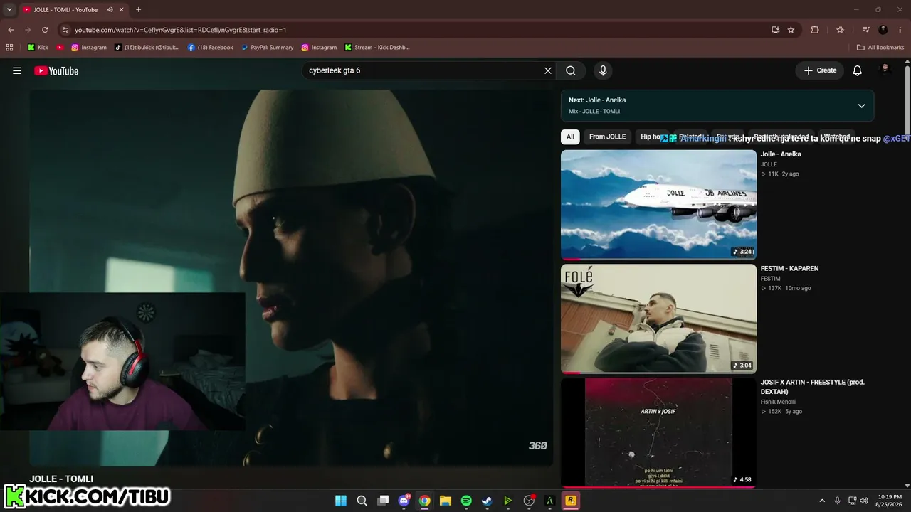Open a new browser tab
Screen dimensions: 911x512
(138, 10)
